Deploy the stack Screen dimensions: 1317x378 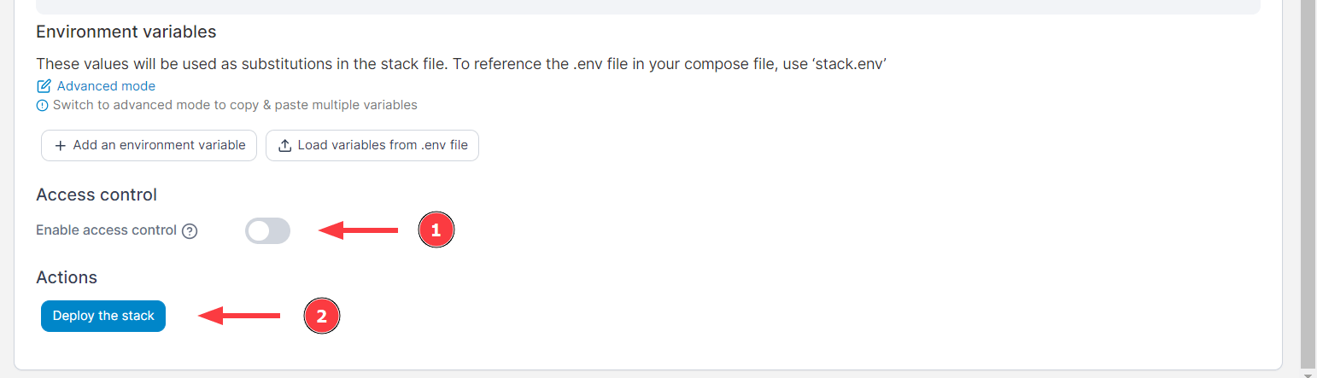103,316
